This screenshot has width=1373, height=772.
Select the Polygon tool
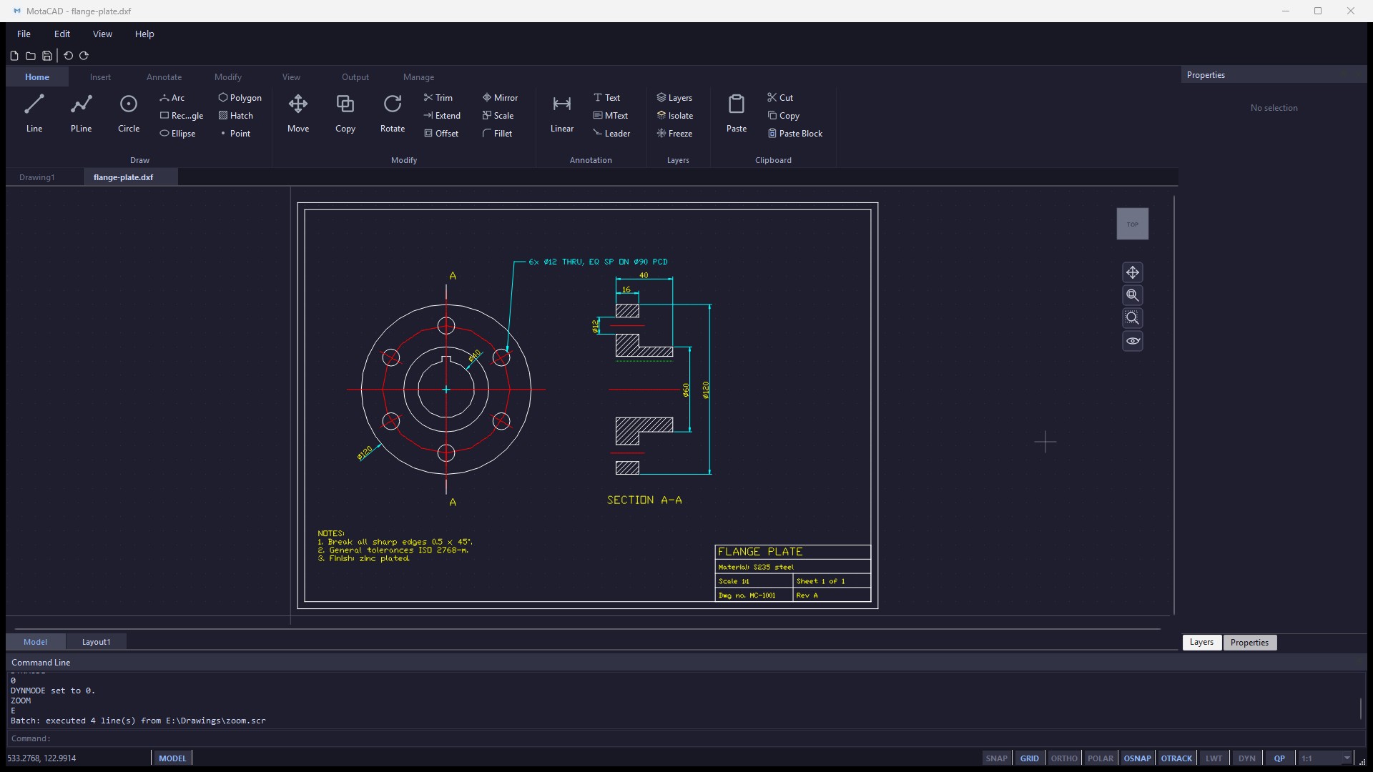[240, 98]
